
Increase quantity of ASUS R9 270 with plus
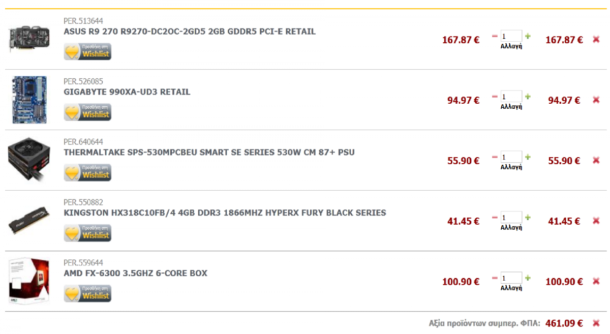tap(528, 36)
